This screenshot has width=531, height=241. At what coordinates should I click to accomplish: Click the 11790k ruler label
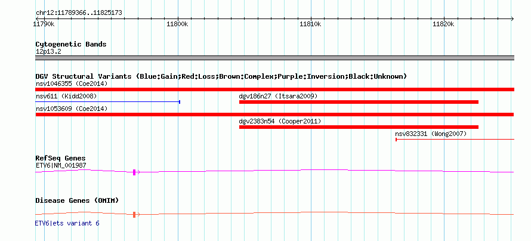click(x=44, y=24)
